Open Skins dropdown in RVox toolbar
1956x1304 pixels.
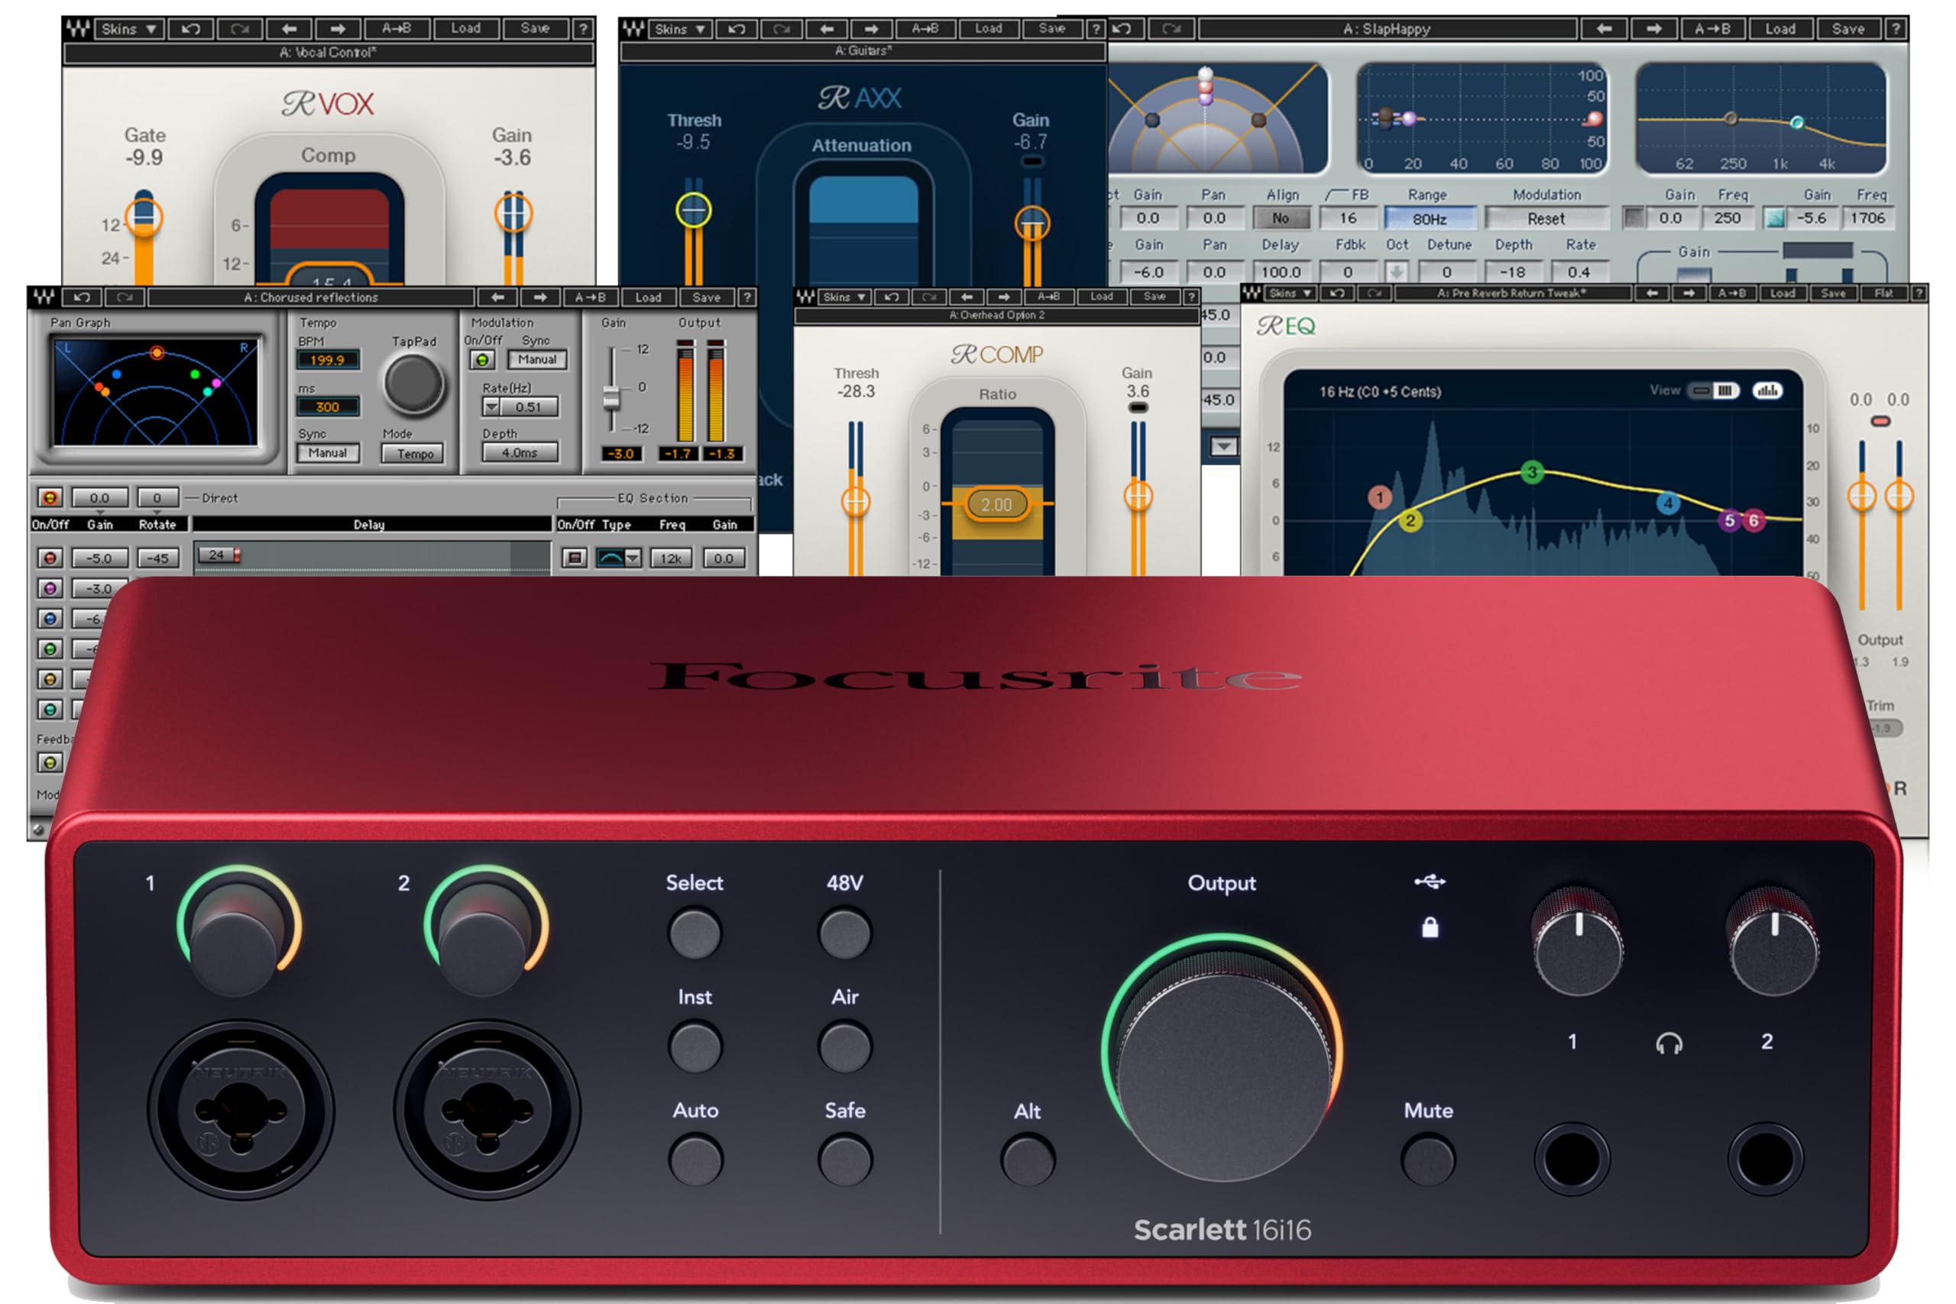(x=128, y=29)
